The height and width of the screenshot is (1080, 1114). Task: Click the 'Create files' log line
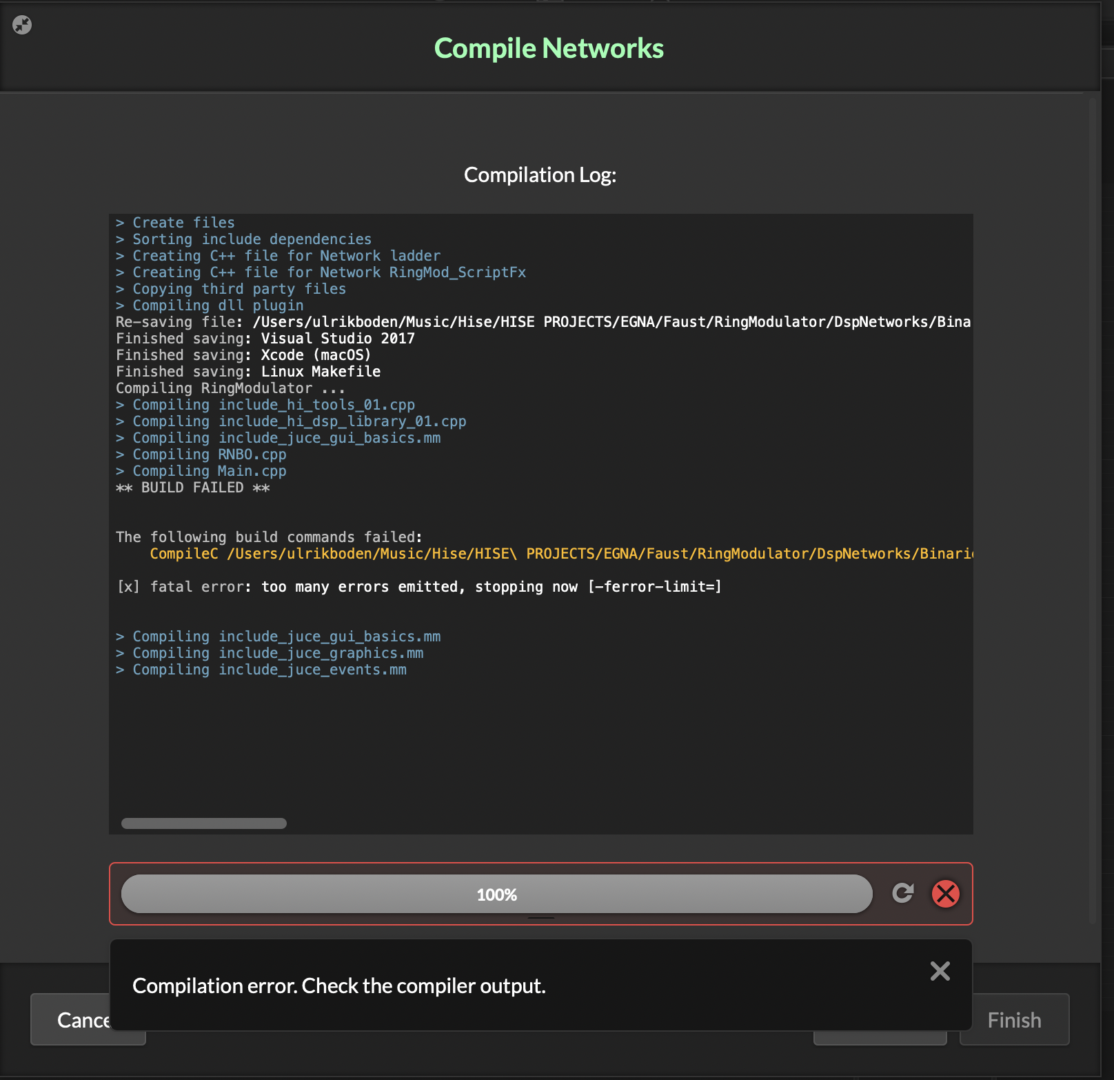[175, 223]
